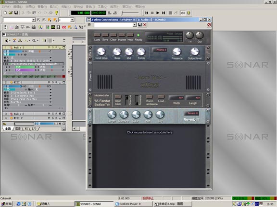Open the 文件 (File) menu
The height and width of the screenshot is (207, 277).
click(6, 7)
